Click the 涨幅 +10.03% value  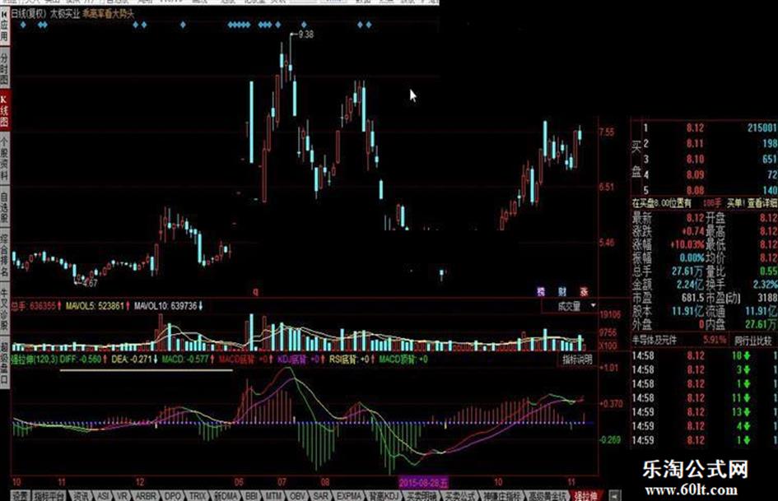coord(687,244)
